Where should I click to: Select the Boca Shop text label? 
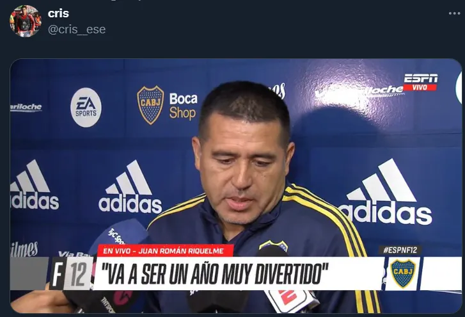point(183,106)
